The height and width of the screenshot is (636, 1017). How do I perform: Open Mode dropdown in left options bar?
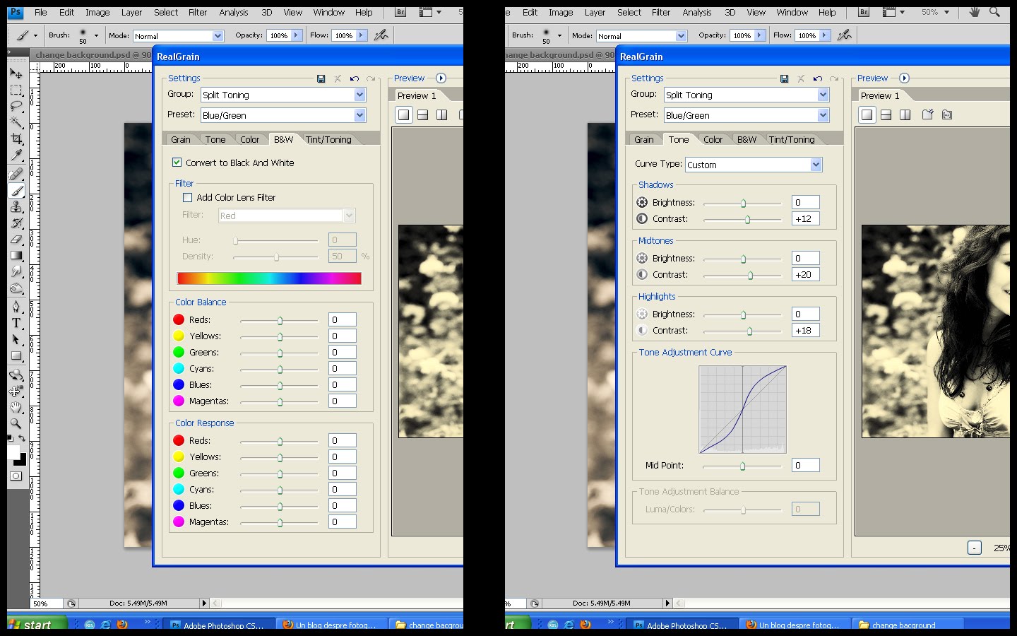click(179, 36)
